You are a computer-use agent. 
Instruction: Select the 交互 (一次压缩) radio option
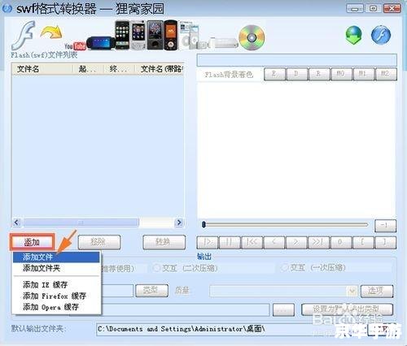[x=313, y=268]
